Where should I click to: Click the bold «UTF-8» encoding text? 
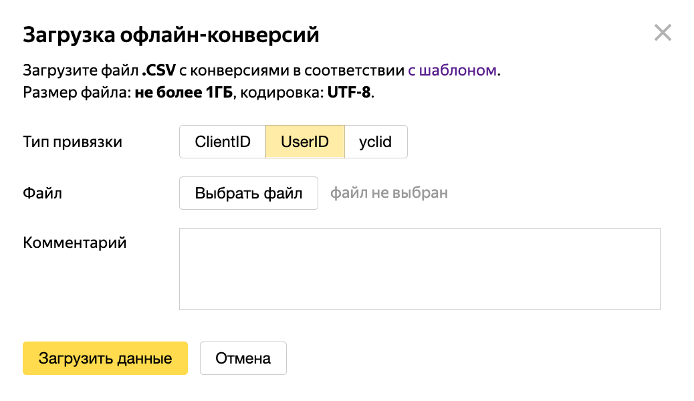pyautogui.click(x=349, y=92)
